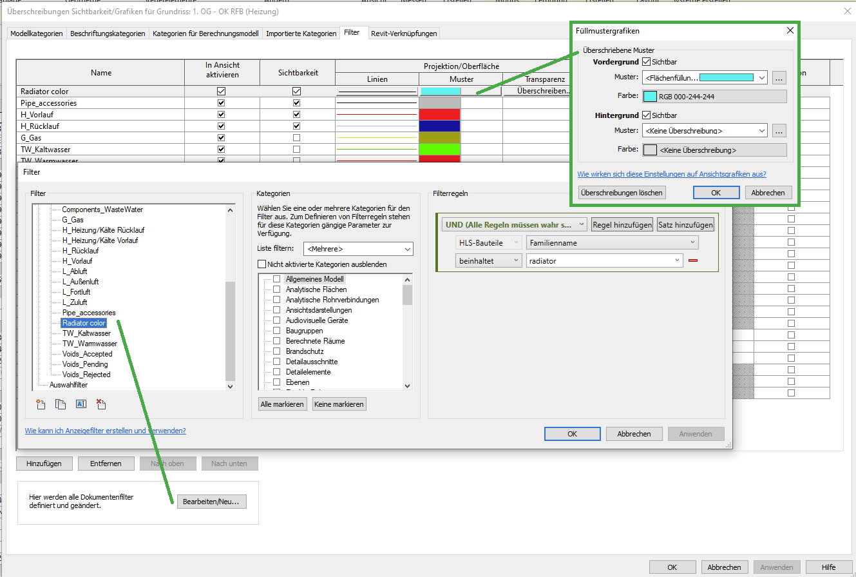Click the New filter icon
Screen dimensions: 856x577
click(41, 404)
